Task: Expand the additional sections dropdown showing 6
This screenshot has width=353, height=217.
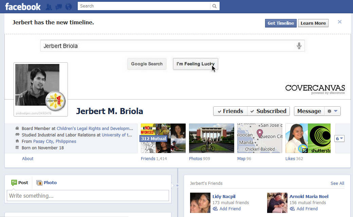Action: 339,138
